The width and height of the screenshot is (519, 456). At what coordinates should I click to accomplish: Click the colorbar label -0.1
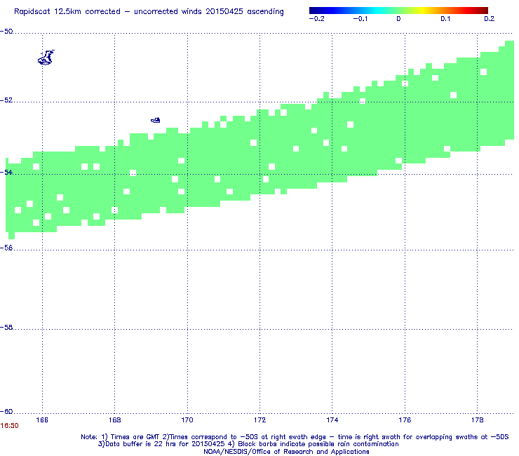360,19
